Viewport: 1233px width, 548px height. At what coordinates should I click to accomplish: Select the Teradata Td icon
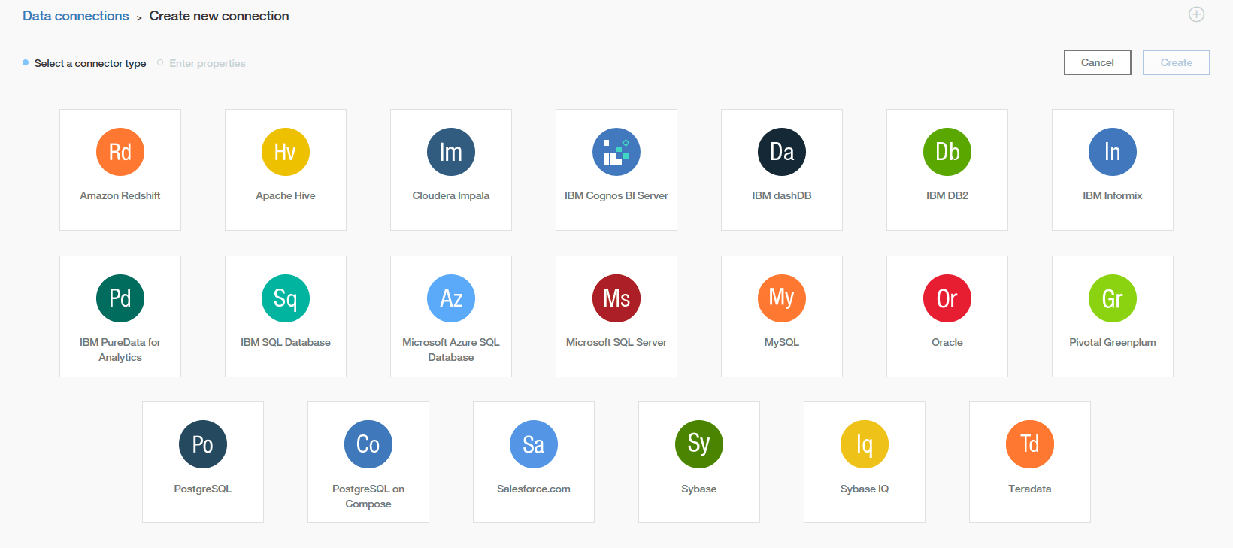(x=1030, y=444)
